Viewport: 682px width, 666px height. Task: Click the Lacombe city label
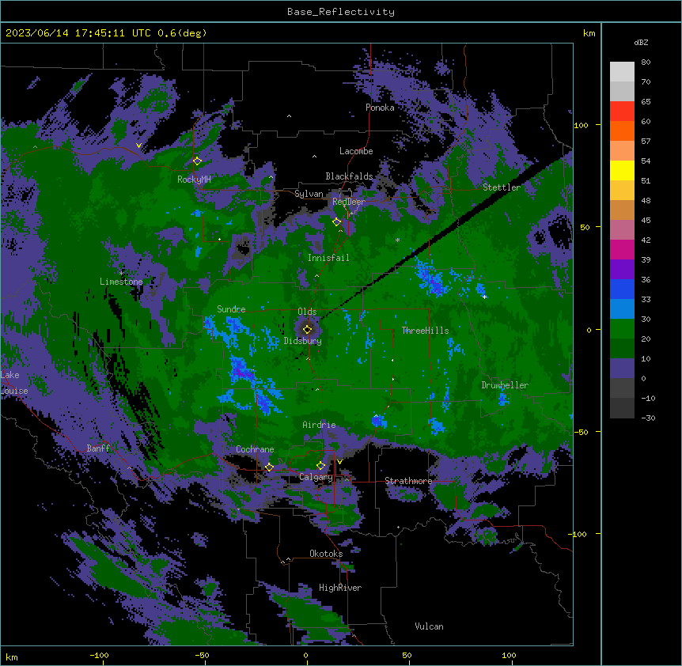(x=356, y=151)
